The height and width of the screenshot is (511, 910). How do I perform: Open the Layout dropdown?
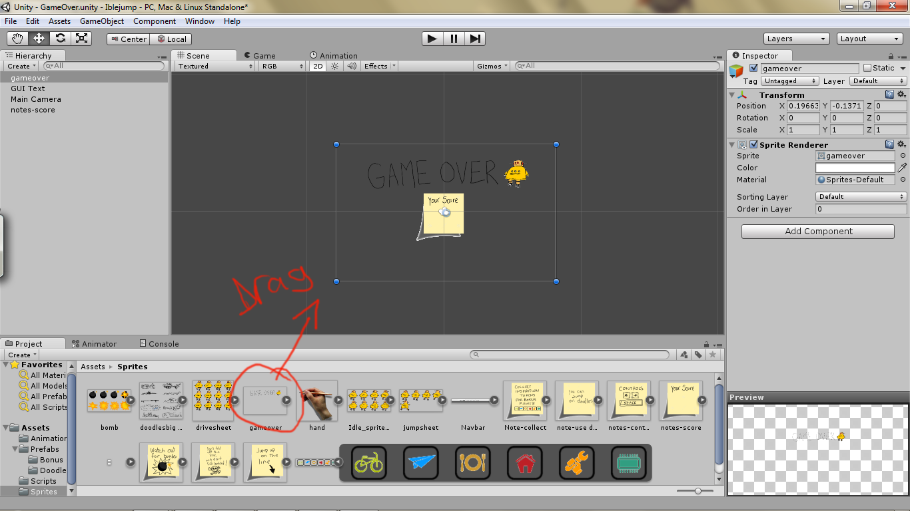pyautogui.click(x=870, y=39)
